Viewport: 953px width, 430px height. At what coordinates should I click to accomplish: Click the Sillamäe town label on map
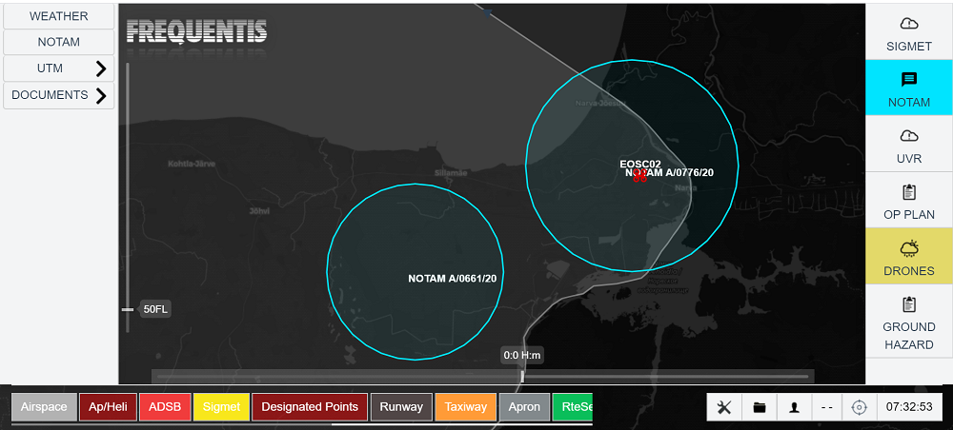(x=451, y=173)
